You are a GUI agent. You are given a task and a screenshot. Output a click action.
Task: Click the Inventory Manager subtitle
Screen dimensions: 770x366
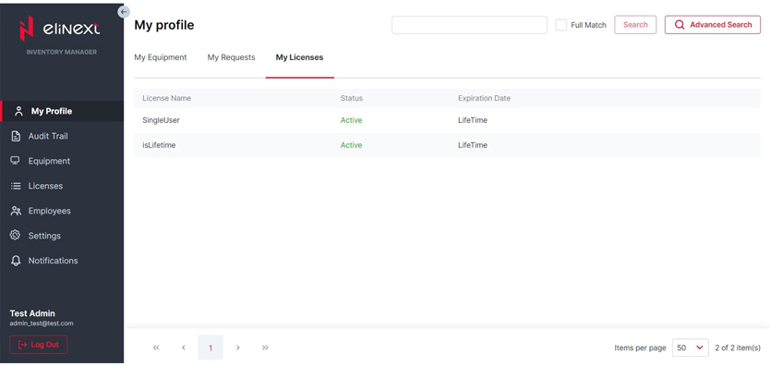pos(61,52)
